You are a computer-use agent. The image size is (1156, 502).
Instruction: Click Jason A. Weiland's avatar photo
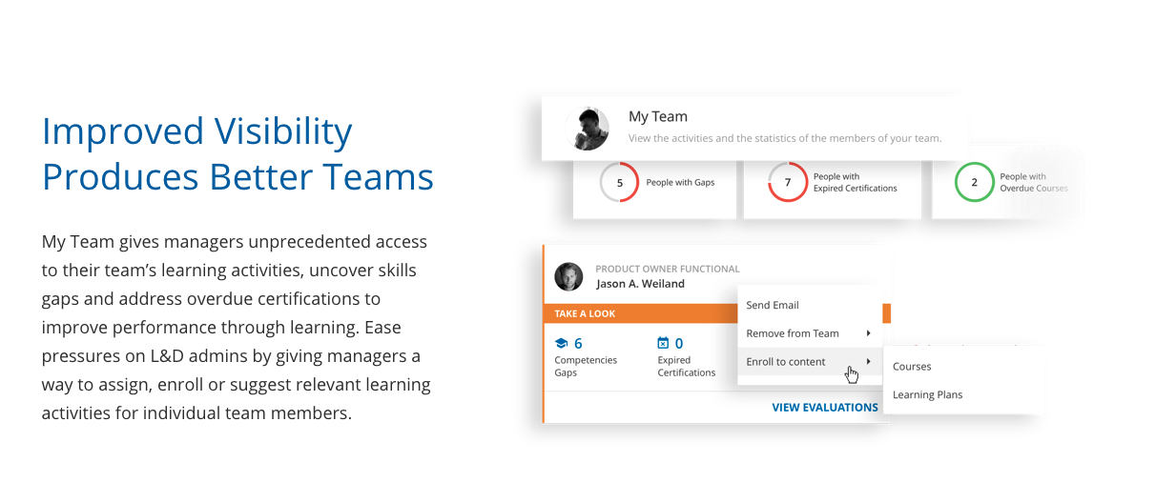pyautogui.click(x=568, y=276)
